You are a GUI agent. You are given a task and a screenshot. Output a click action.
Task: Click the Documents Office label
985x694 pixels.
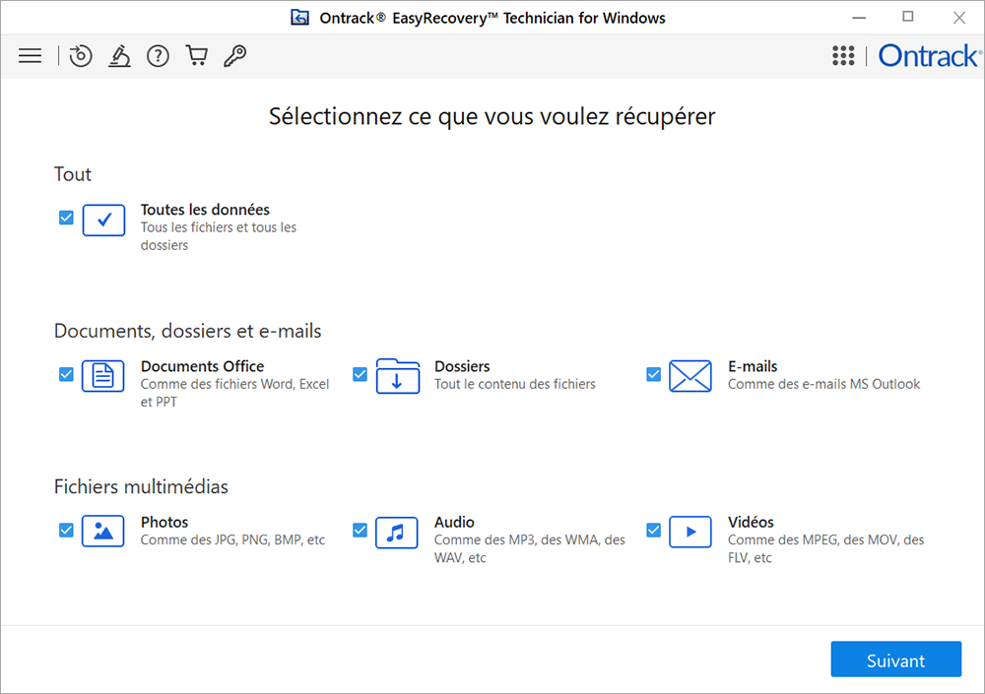(x=202, y=366)
